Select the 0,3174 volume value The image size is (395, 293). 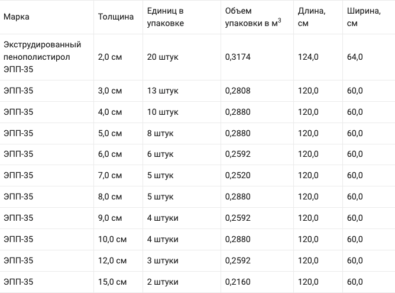coord(238,57)
